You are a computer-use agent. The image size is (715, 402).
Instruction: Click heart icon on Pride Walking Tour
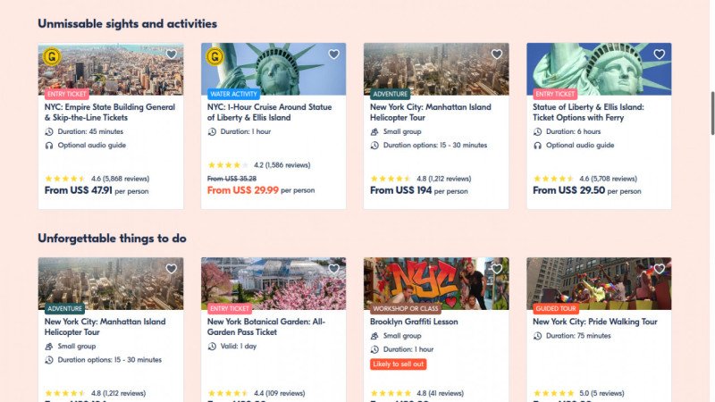[659, 269]
